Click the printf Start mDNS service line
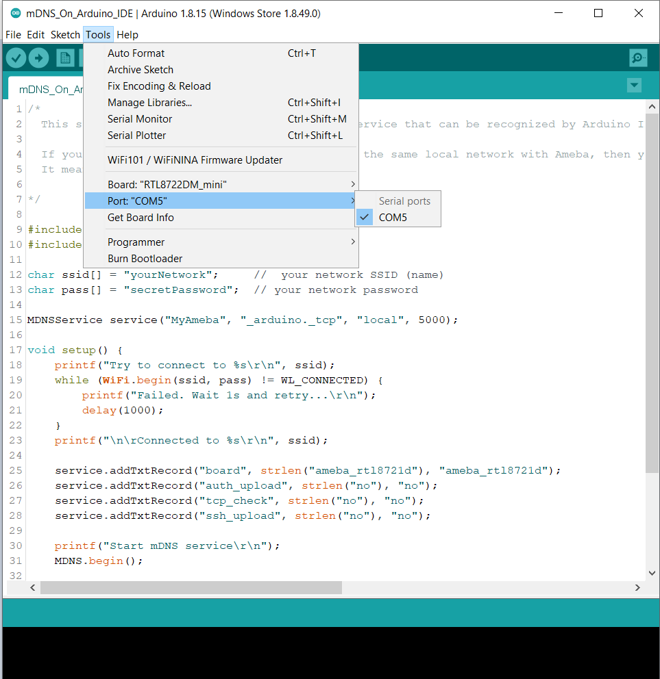This screenshot has height=679, width=660. (167, 546)
